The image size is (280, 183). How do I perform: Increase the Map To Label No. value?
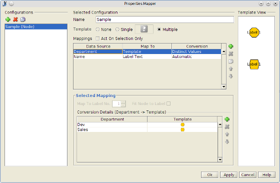pos(123,102)
